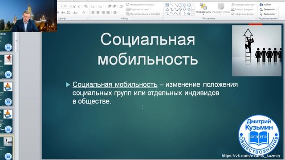
Task: Open Выделить (Select) menu
Action: [268, 14]
